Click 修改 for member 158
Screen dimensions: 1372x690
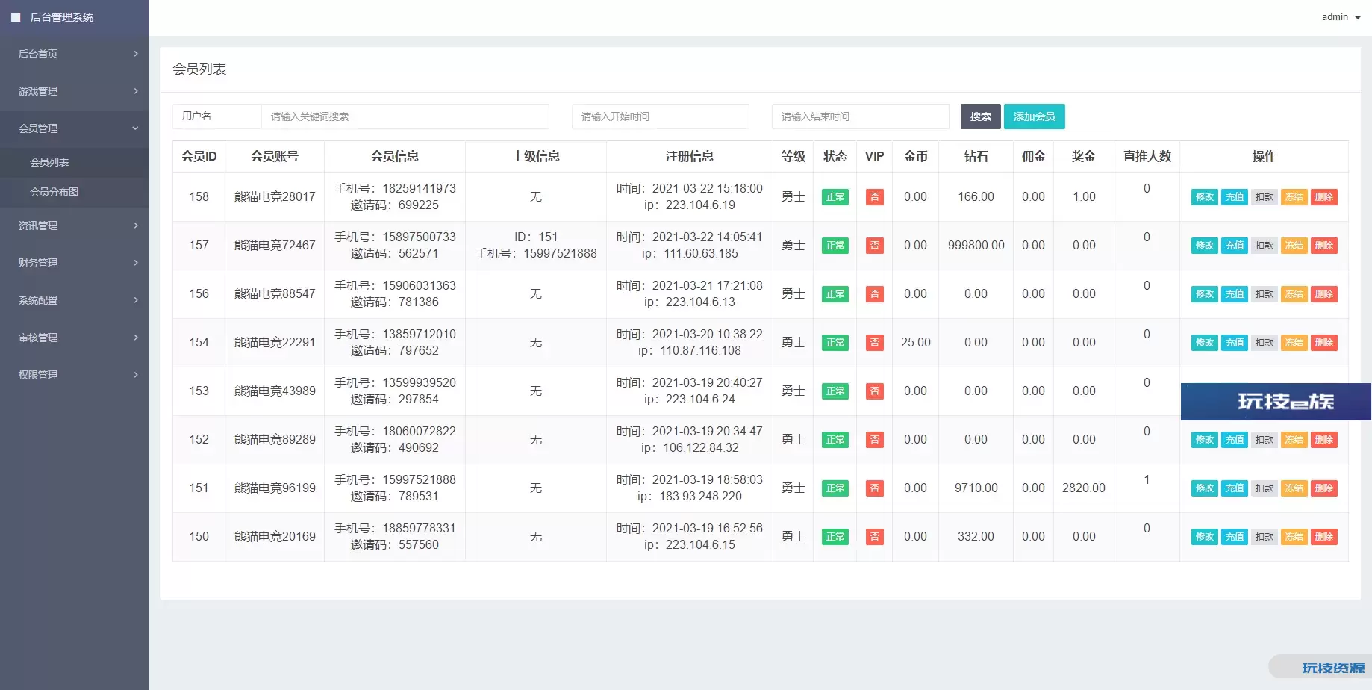click(1204, 197)
